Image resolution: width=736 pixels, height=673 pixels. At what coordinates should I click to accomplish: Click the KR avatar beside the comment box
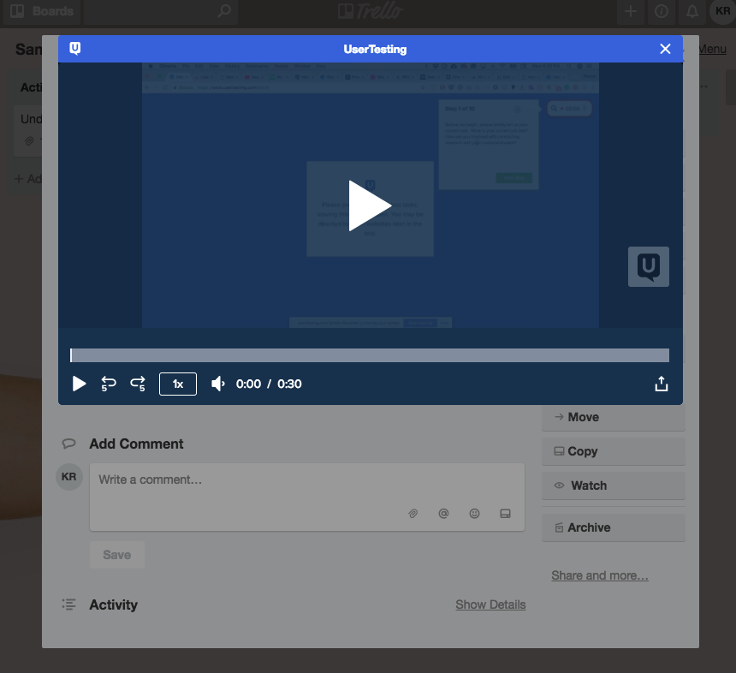[x=69, y=477]
